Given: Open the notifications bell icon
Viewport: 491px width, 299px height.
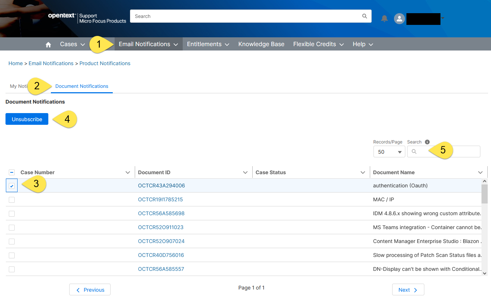Looking at the screenshot, I should coord(384,18).
